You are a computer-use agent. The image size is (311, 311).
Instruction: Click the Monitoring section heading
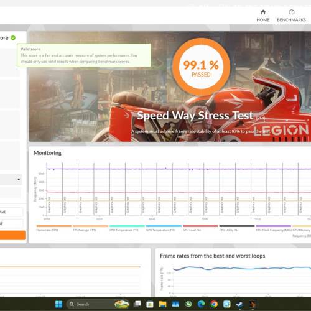pyautogui.click(x=47, y=153)
